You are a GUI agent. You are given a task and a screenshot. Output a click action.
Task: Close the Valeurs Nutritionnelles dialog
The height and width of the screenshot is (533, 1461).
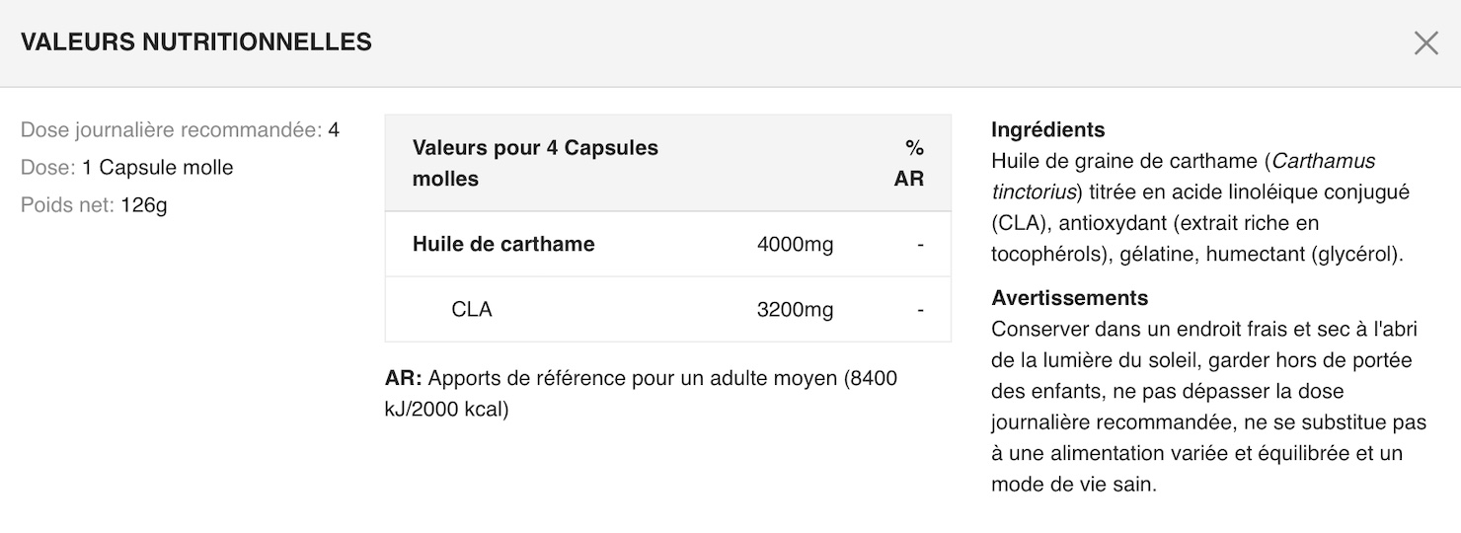pos(1425,42)
